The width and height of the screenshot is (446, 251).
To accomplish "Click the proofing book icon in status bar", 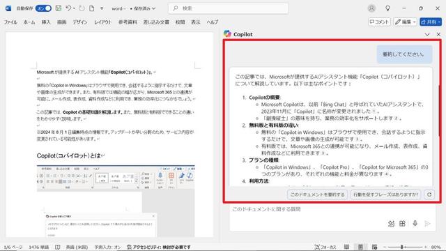I will pos(57,247).
